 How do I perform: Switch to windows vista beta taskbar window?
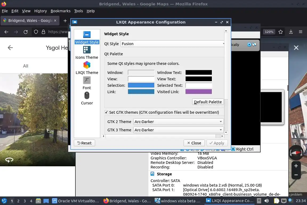point(177,201)
